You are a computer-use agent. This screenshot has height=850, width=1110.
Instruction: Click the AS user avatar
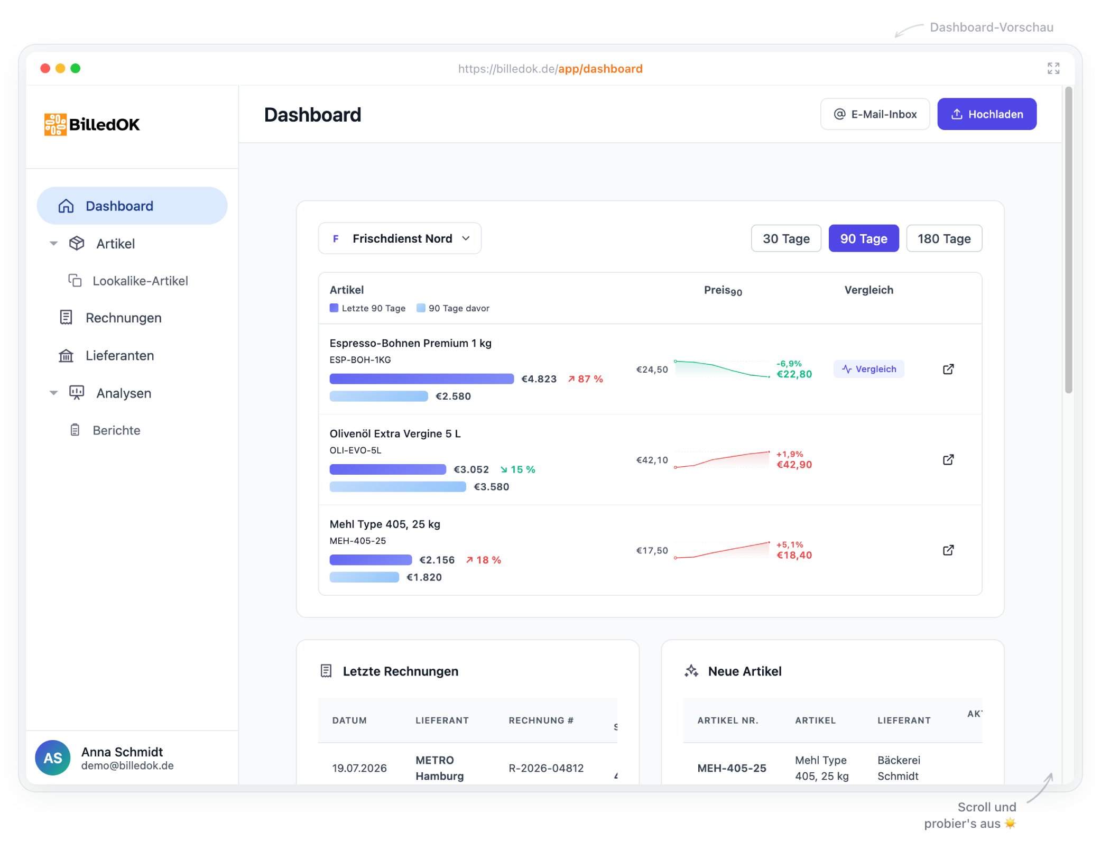click(x=52, y=757)
